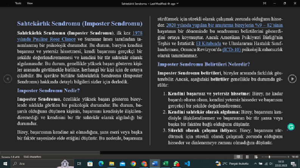Click list item 'Kendini sahtekâr olarak algılama:'
Image resolution: width=300 pixels, height=168 pixels.
coord(204,112)
